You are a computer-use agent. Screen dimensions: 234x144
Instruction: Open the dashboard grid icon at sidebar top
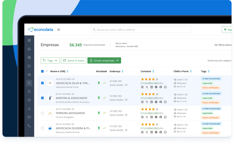click(29, 40)
